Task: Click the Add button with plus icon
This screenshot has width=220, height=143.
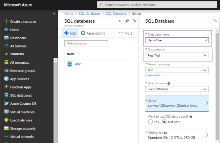Action: [x=70, y=33]
